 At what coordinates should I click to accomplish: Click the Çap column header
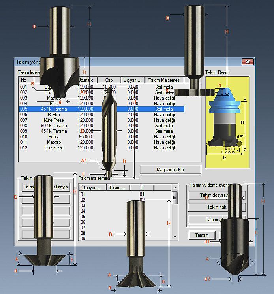109,80
